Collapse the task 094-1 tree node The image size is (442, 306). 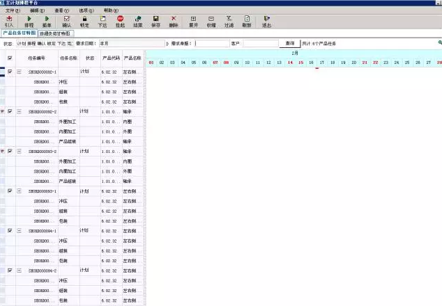[19, 231]
